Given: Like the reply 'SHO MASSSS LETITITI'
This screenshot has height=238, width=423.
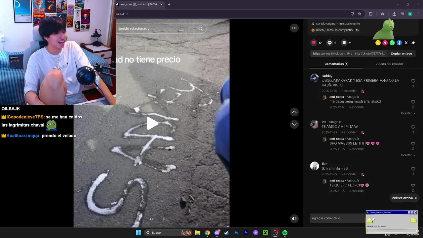Looking at the screenshot, I should coord(413,144).
